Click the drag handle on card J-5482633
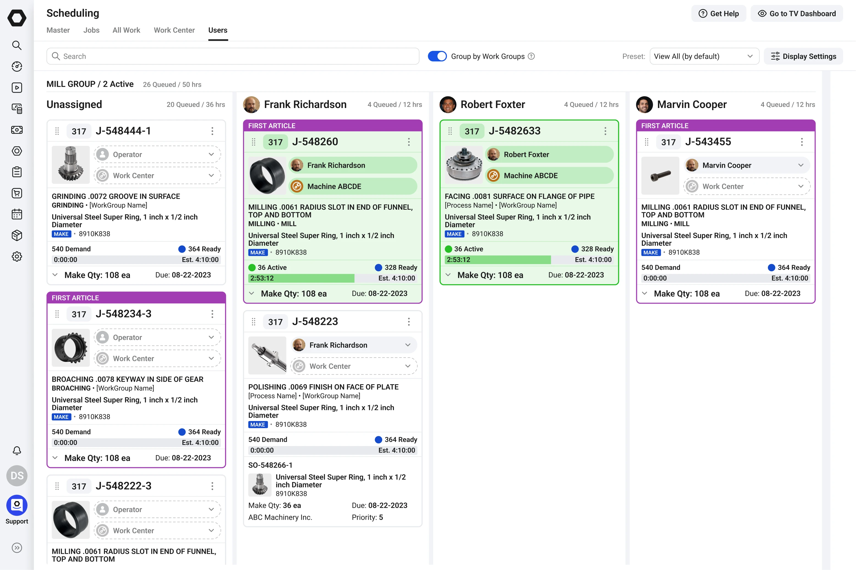Image resolution: width=856 pixels, height=570 pixels. (450, 131)
